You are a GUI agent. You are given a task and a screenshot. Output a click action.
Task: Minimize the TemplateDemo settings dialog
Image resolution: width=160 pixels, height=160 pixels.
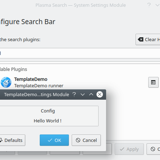83,94
